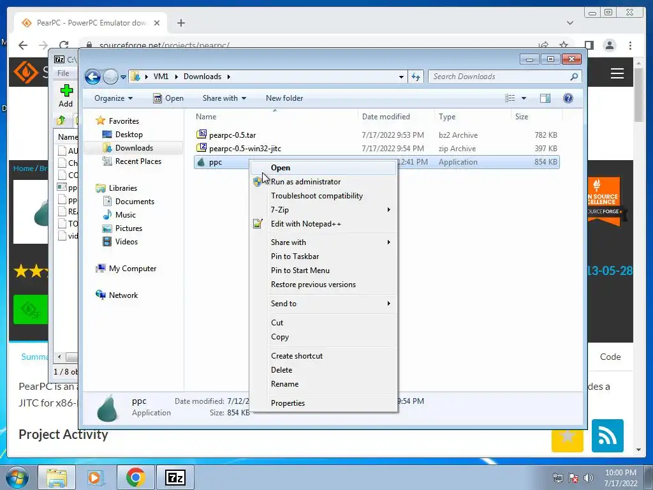Click the Windows Start button
This screenshot has width=653, height=490.
(x=17, y=477)
